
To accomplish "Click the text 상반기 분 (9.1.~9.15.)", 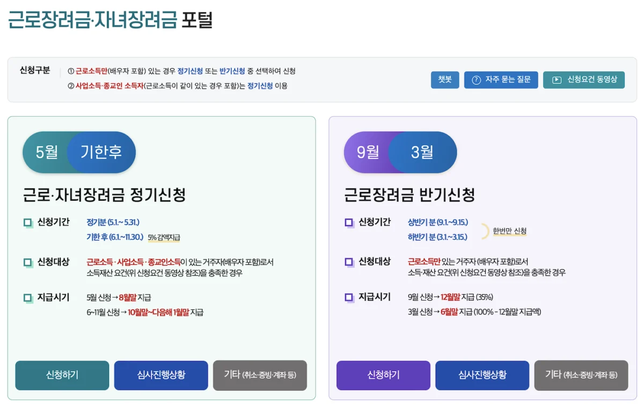I will click(x=437, y=222).
